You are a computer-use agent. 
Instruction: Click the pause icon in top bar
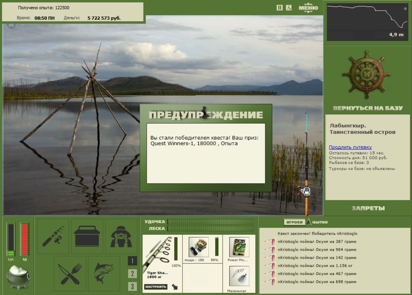click(x=280, y=8)
